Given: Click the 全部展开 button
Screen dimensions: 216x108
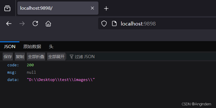Looking at the screenshot, I should tap(56, 57).
